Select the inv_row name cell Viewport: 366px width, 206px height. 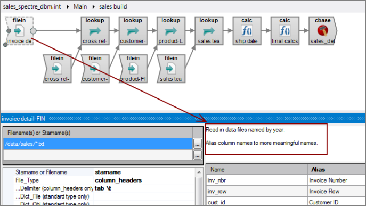257,191
